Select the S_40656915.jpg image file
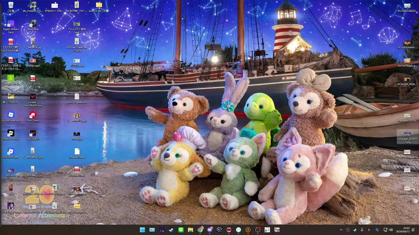This screenshot has height=235, width=419. click(77, 117)
